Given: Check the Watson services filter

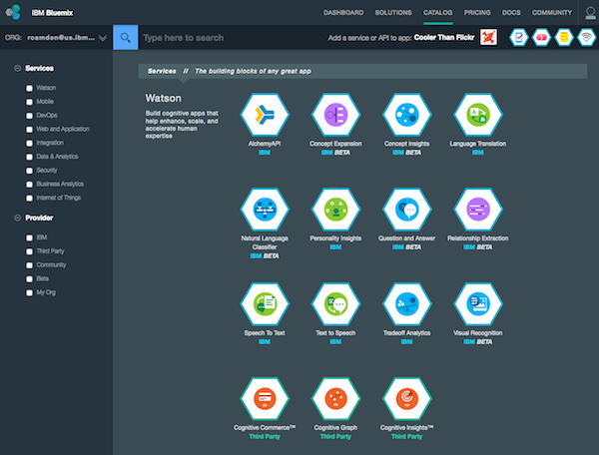Looking at the screenshot, I should click(29, 88).
